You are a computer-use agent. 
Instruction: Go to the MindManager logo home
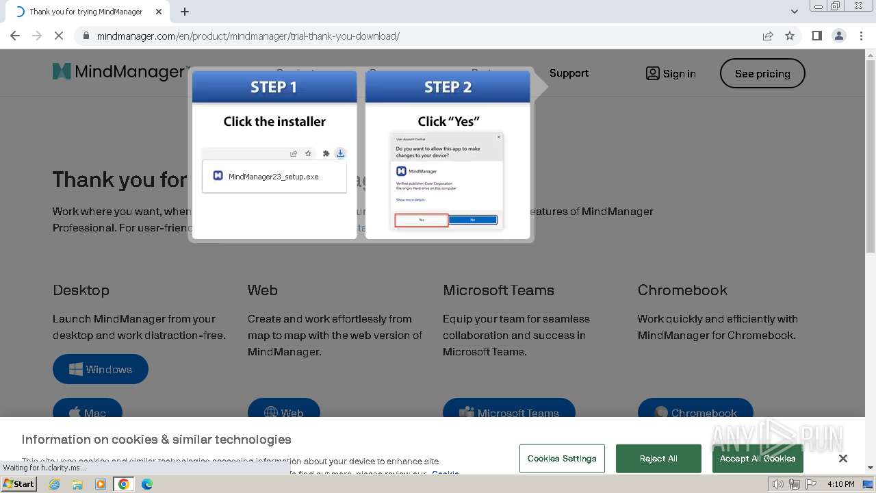click(120, 72)
